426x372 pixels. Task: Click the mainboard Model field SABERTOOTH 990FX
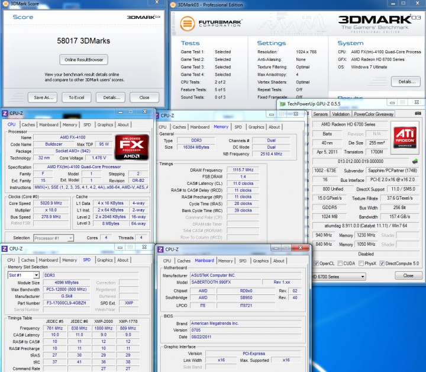(x=225, y=283)
